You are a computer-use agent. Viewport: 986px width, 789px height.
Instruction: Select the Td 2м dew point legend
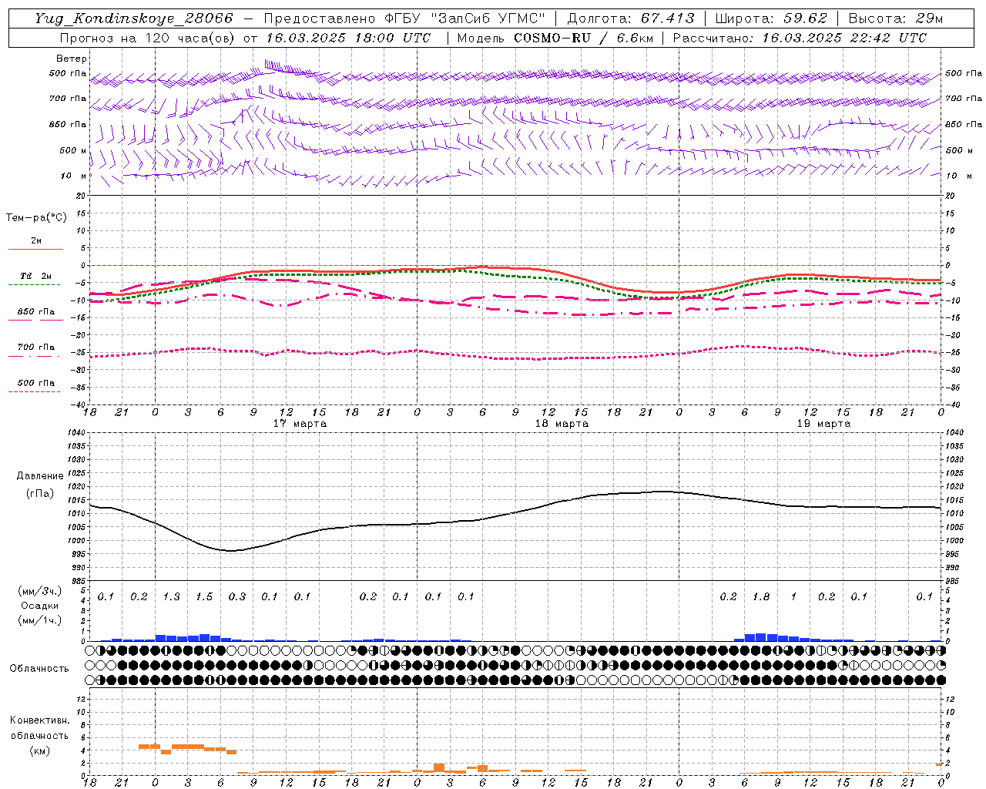[35, 276]
